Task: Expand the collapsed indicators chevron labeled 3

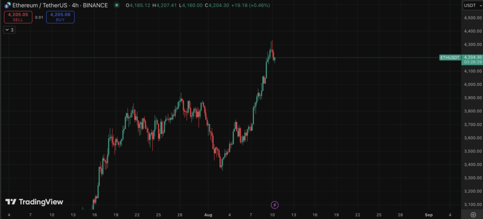Action: point(9,30)
